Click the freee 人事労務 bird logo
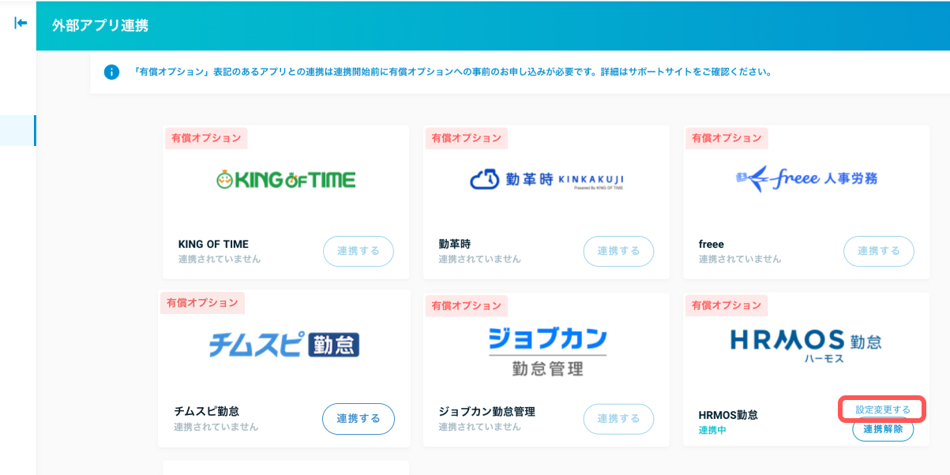Screen dimensions: 950x475 click(806, 179)
